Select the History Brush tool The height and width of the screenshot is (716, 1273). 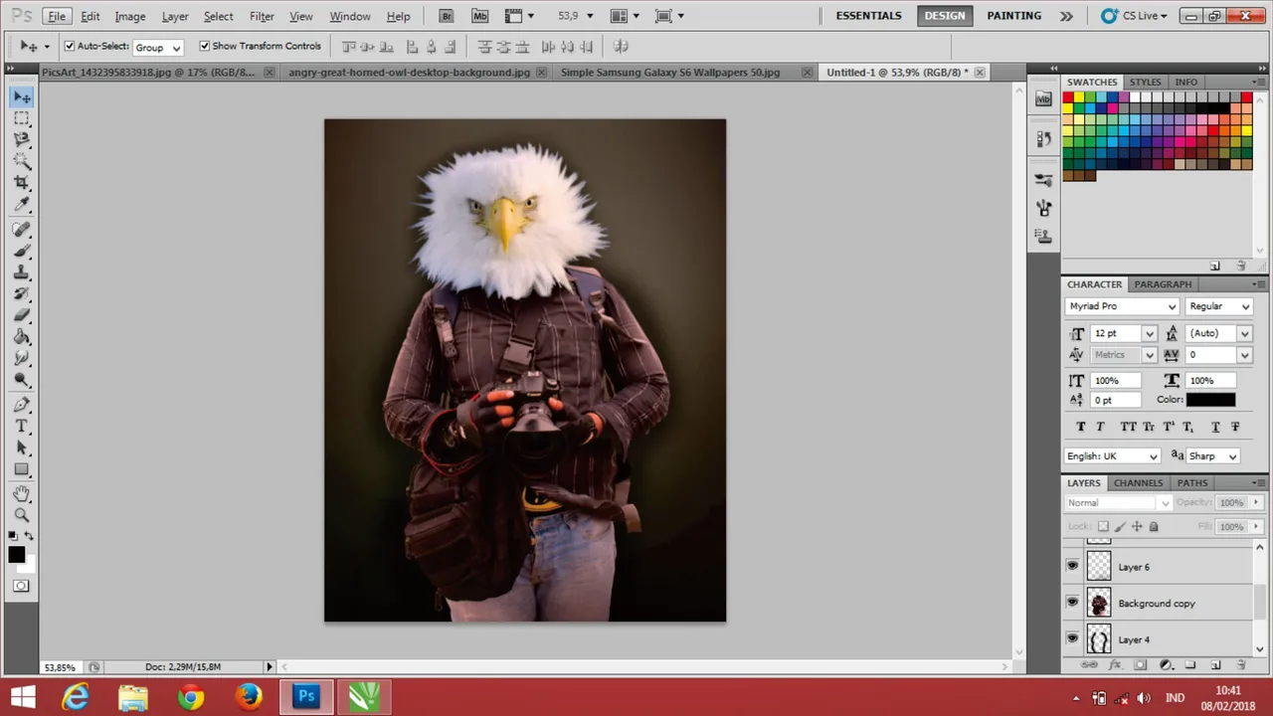[22, 294]
